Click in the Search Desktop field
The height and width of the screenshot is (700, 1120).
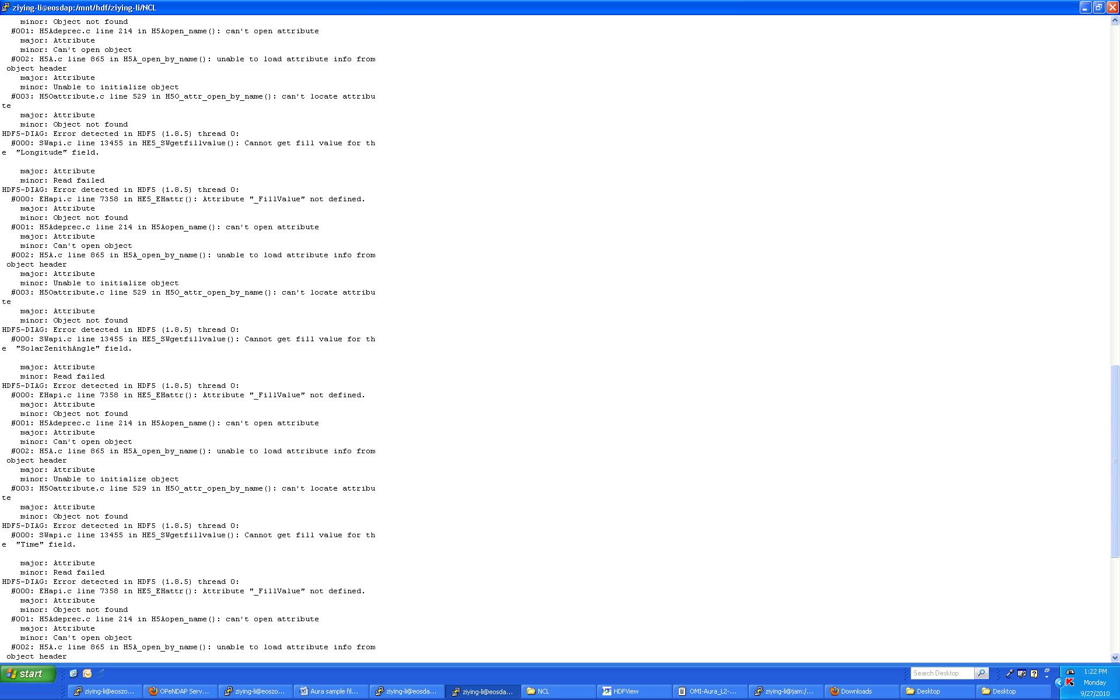pos(942,673)
